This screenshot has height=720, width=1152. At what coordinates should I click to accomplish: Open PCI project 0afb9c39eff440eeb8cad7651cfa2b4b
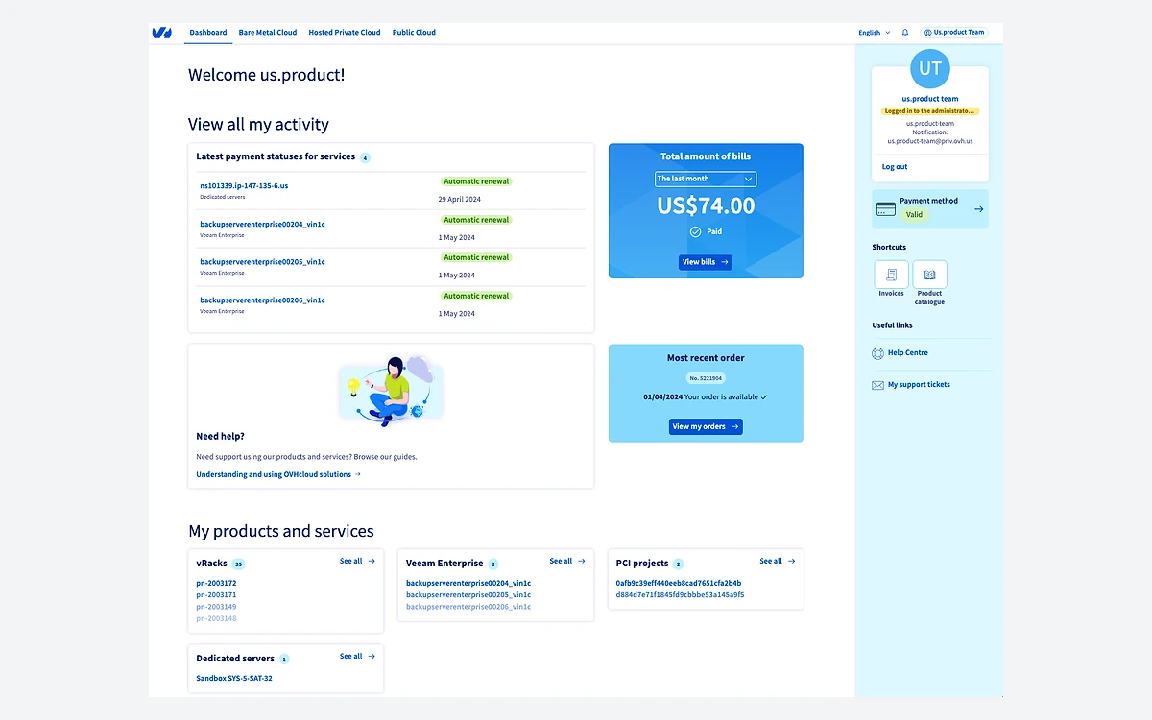[679, 584]
